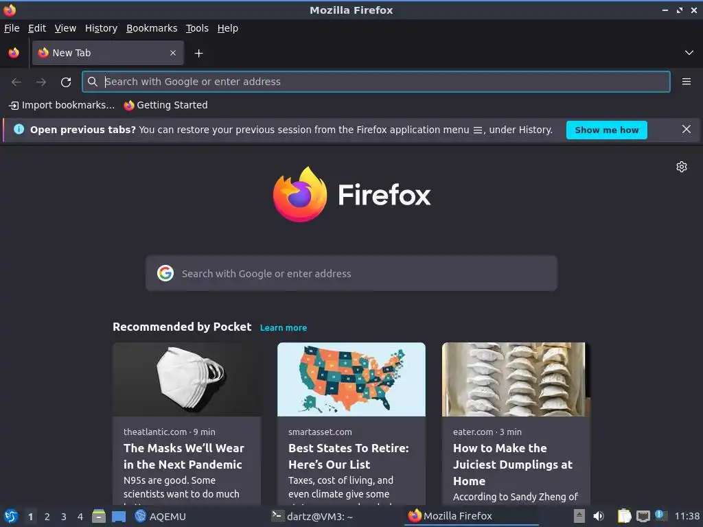Screen dimensions: 703x527
Task: Minimize the Firefox window
Action: pos(665,10)
